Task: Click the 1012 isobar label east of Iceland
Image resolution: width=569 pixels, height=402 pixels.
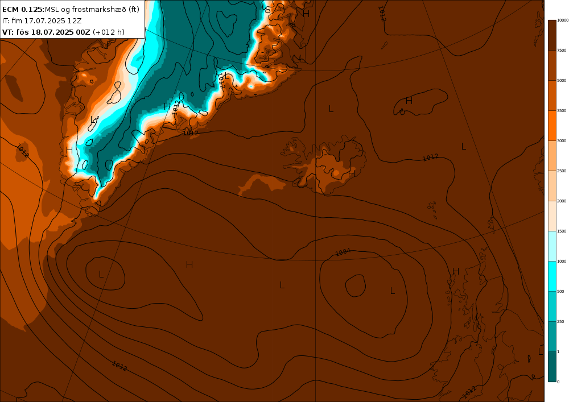Action: [x=430, y=158]
